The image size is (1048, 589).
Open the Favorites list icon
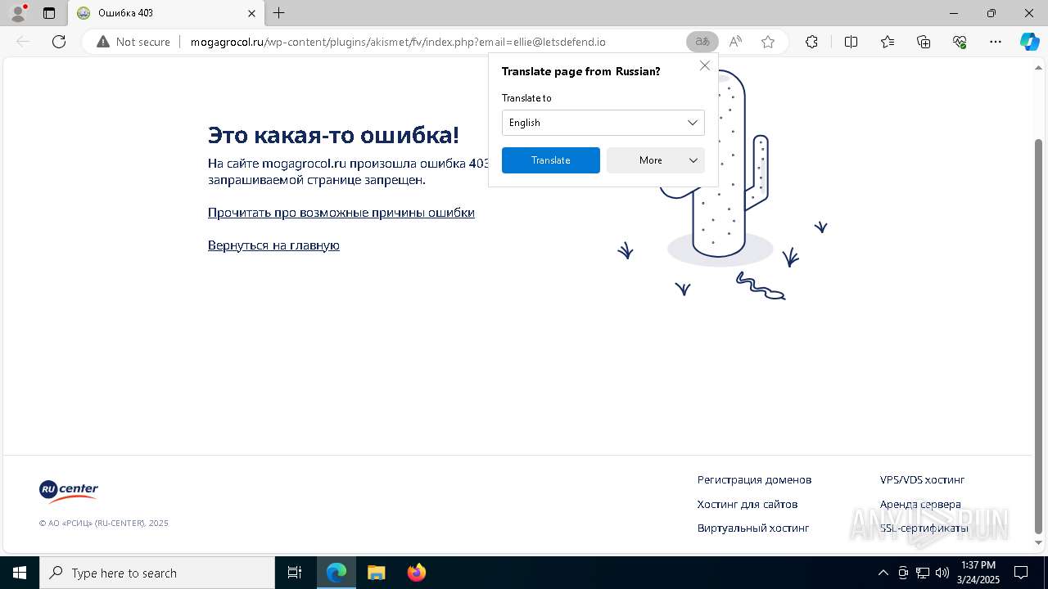tap(888, 42)
